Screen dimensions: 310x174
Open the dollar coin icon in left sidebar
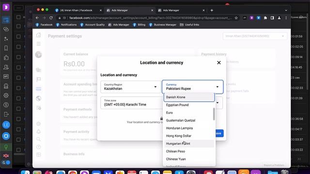pyautogui.click(x=6, y=105)
